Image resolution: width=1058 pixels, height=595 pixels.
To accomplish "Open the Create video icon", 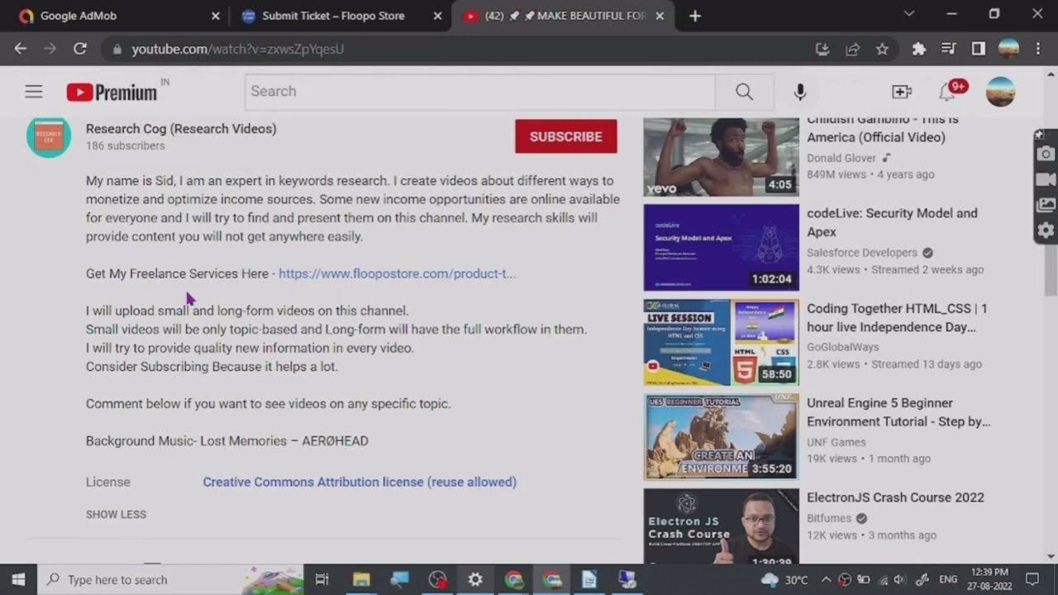I will tap(901, 92).
